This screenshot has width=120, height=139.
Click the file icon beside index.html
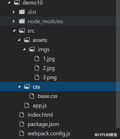click(22, 115)
